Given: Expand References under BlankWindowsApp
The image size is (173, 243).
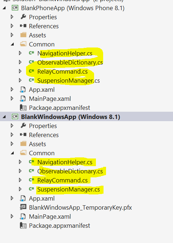Looking at the screenshot, I should pyautogui.click(x=12, y=135).
